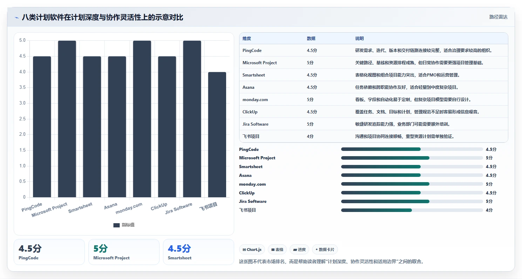The width and height of the screenshot is (522, 279).
Task: Click the PingCode name cell in the table
Action: [x=252, y=51]
